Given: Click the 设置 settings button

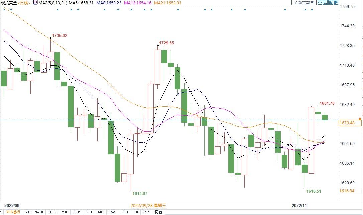Looking at the screenshot, I should [x=158, y=212].
